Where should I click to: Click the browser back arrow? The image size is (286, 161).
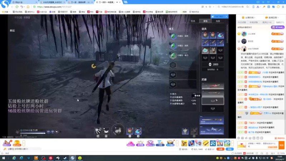pos(12,7)
